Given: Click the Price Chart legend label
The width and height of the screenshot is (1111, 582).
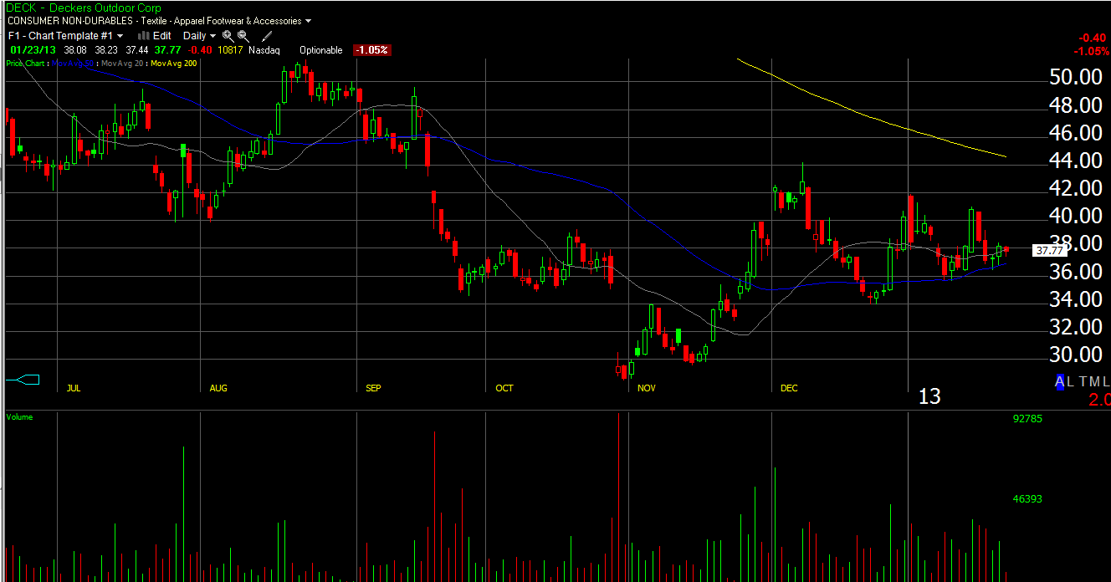Looking at the screenshot, I should click(x=26, y=63).
